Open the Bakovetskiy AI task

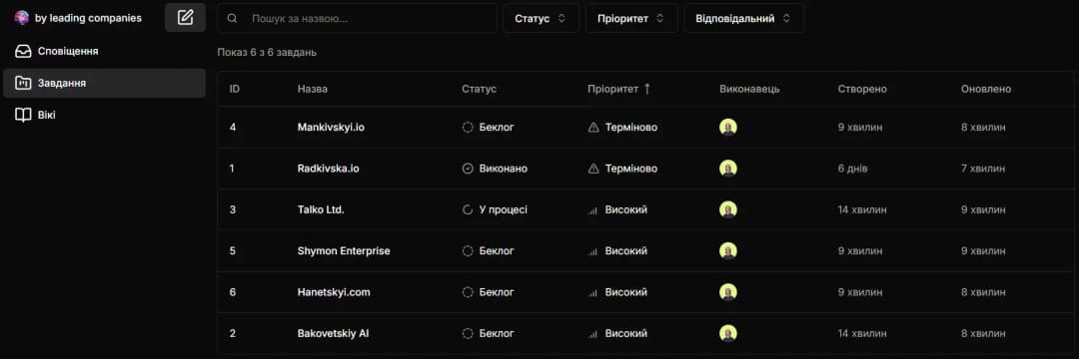[333, 334]
